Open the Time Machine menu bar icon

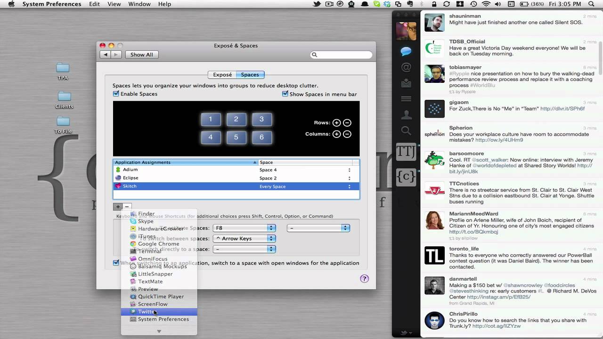coord(473,4)
